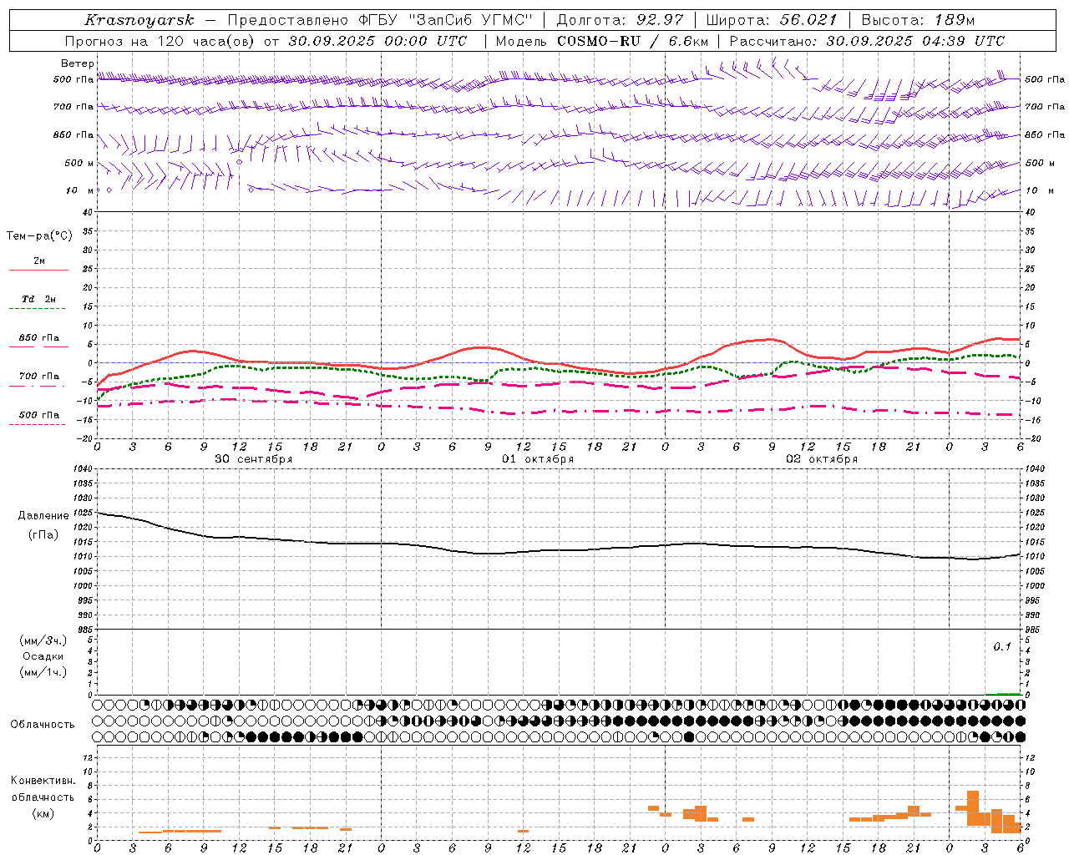This screenshot has height=855, width=1069.
Task: Click the tallest orange convective cloud bar
Action: pyautogui.click(x=973, y=808)
